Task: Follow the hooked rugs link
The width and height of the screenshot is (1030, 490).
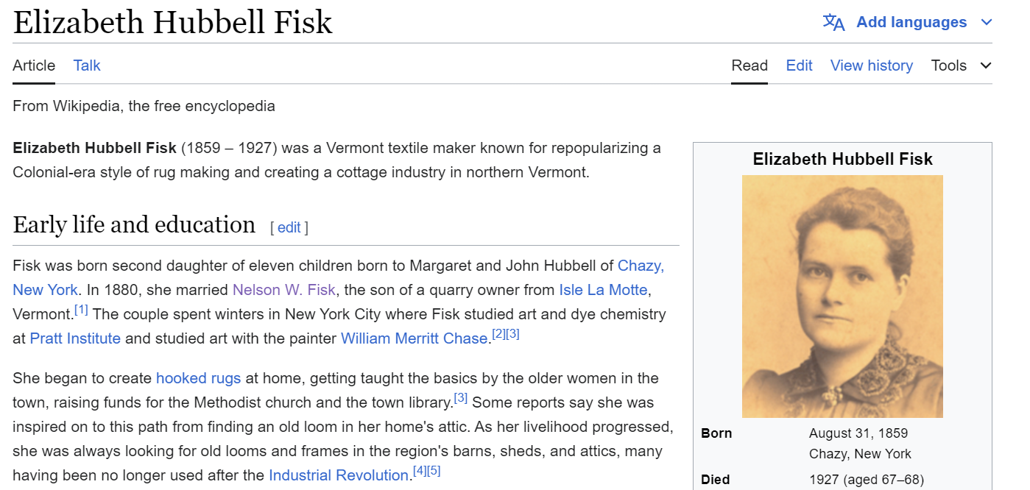Action: pos(198,378)
